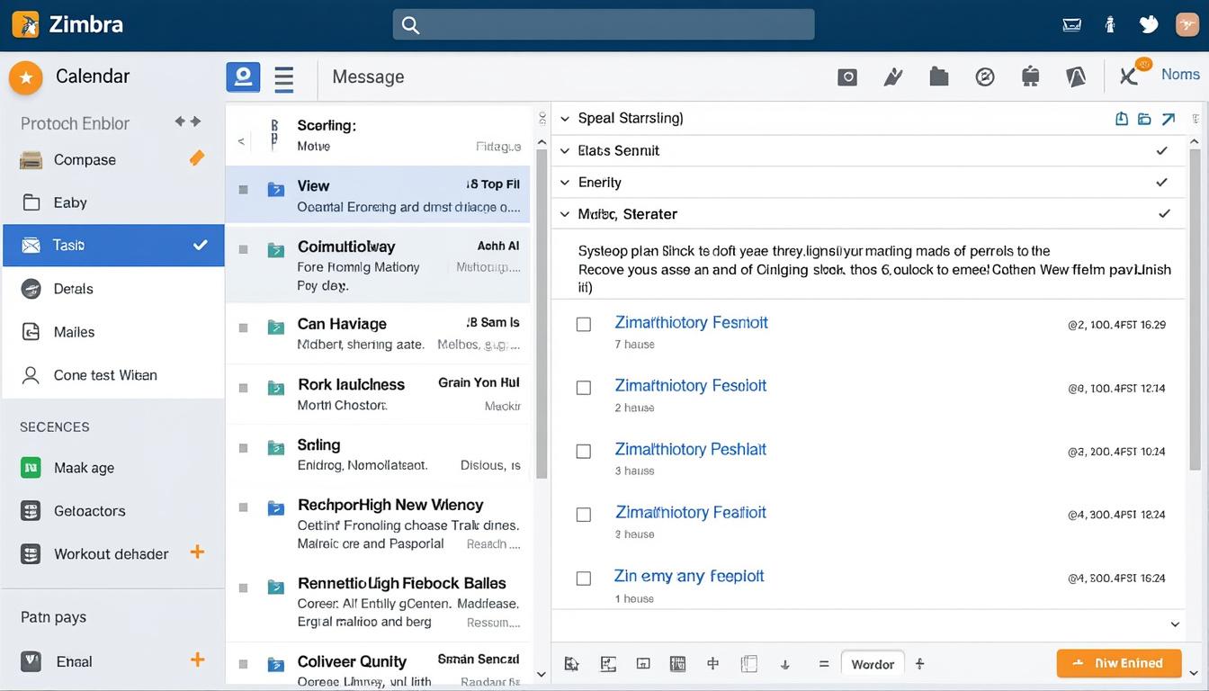Click the camera icon in message toolbar

[x=847, y=77]
